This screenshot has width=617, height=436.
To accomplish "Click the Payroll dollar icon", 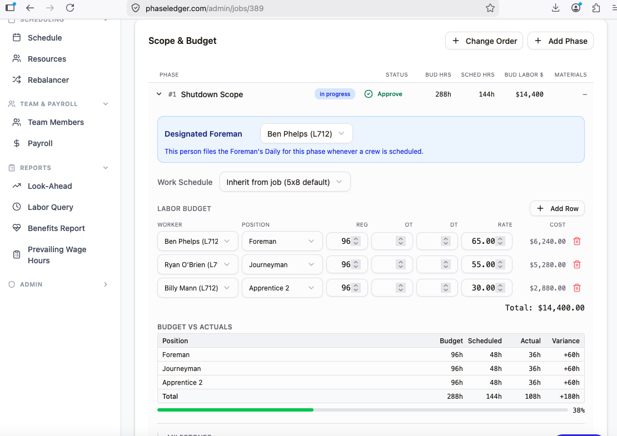I will (x=17, y=143).
